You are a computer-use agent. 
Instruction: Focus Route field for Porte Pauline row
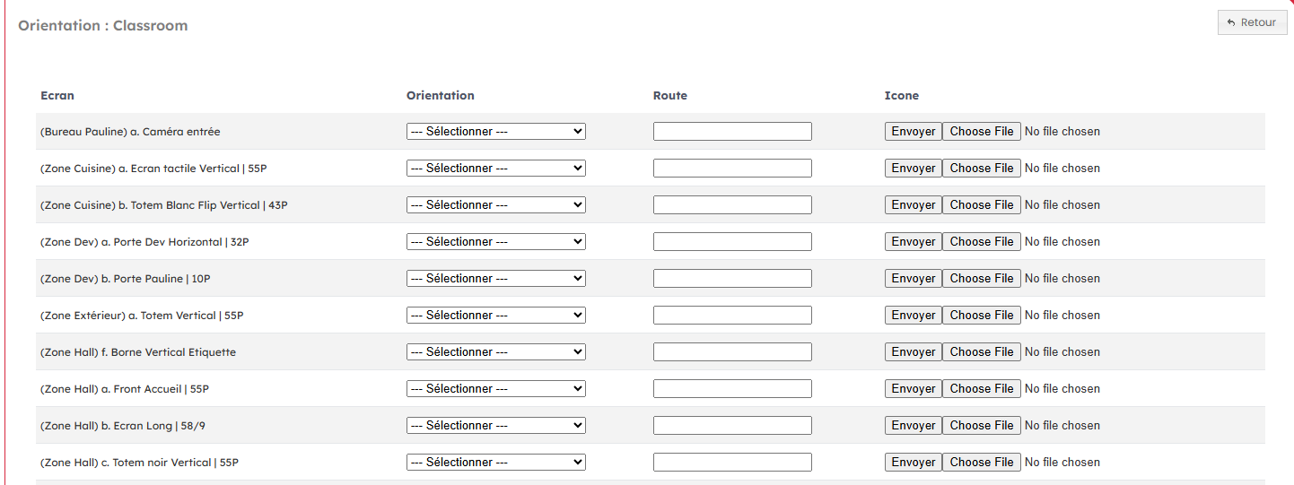point(732,279)
